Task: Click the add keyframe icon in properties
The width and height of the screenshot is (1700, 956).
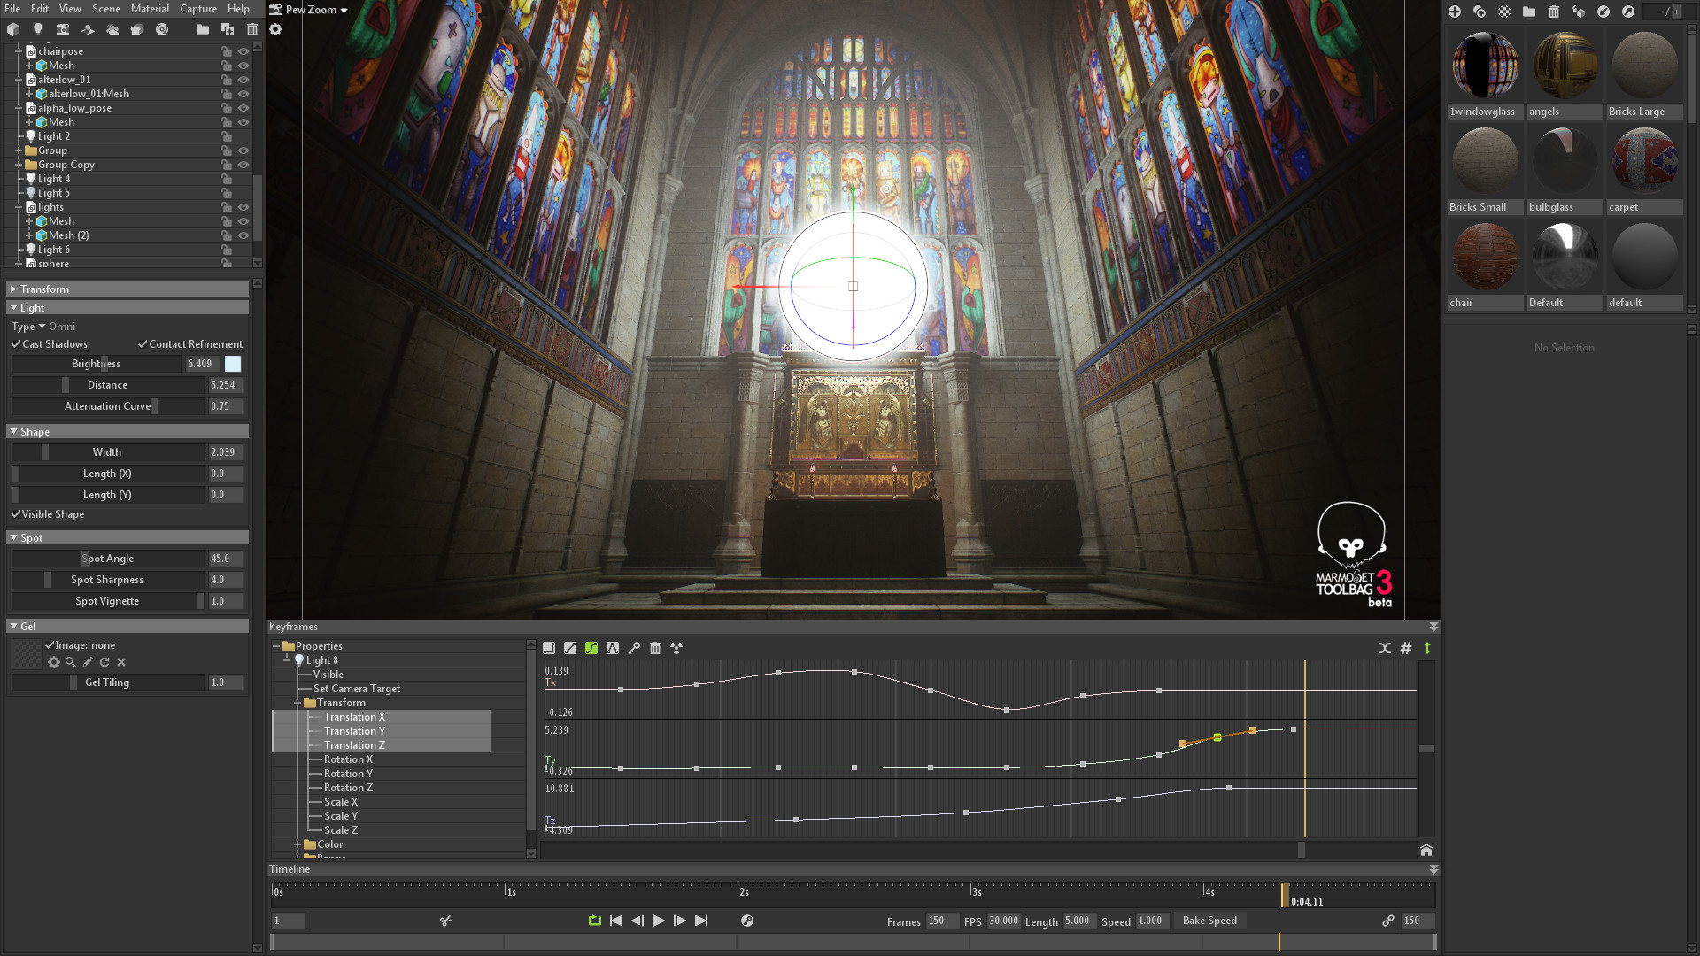Action: click(635, 648)
